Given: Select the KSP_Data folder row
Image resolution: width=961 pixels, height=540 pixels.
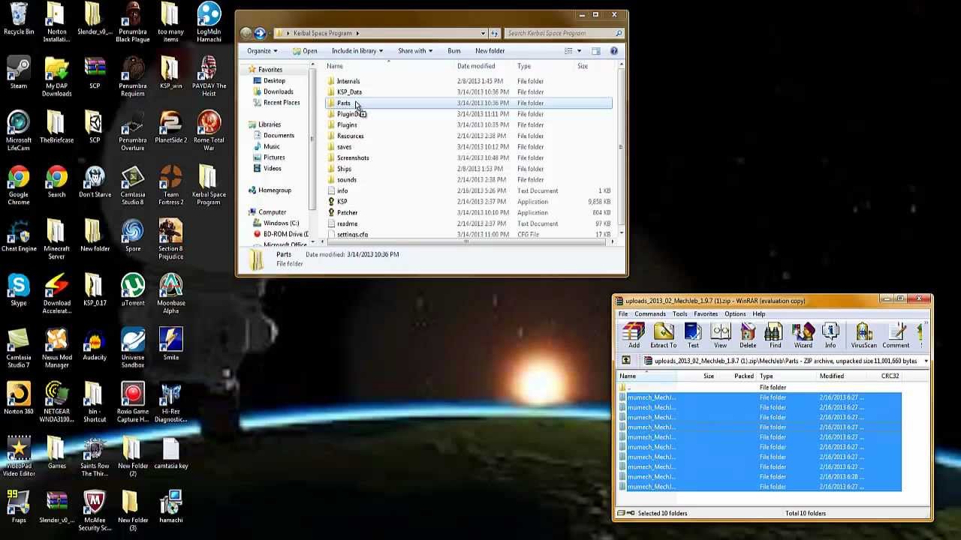Looking at the screenshot, I should [469, 92].
